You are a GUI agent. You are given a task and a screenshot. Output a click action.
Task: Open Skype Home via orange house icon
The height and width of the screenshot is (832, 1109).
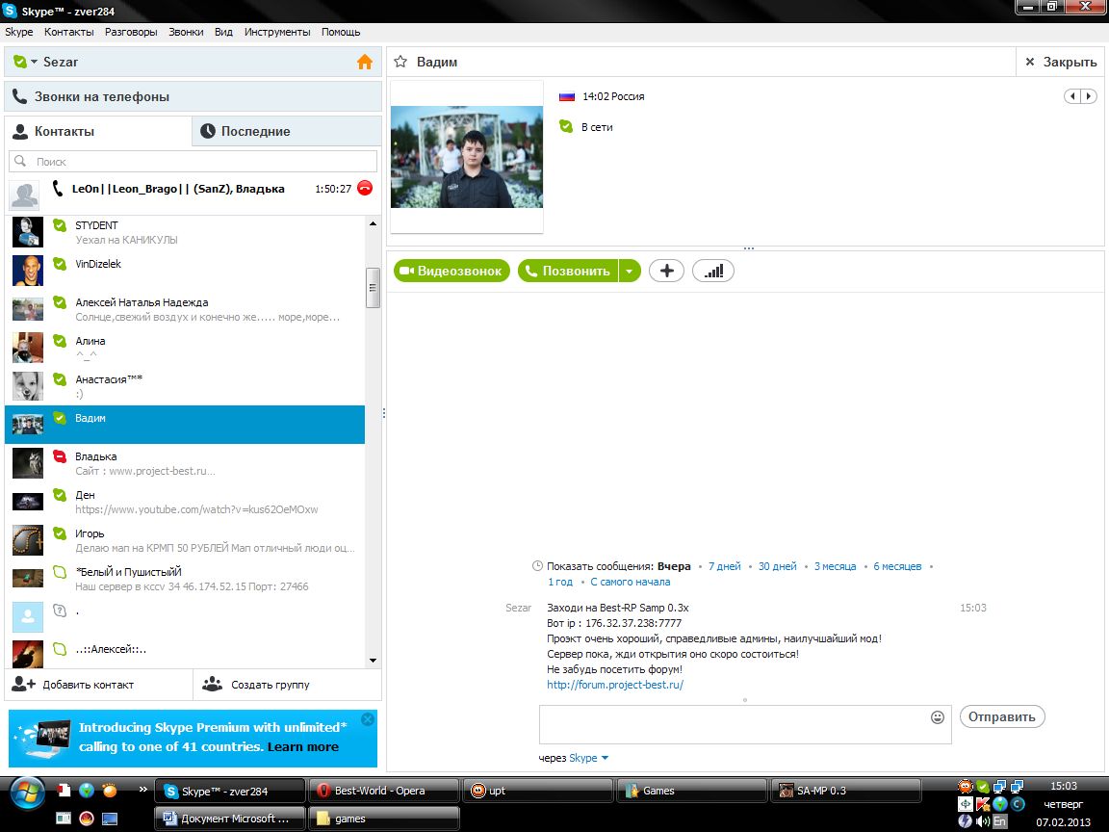point(365,63)
